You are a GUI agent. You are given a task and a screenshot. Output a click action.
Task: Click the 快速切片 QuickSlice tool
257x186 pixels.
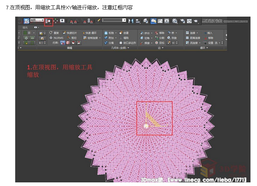(69, 33)
